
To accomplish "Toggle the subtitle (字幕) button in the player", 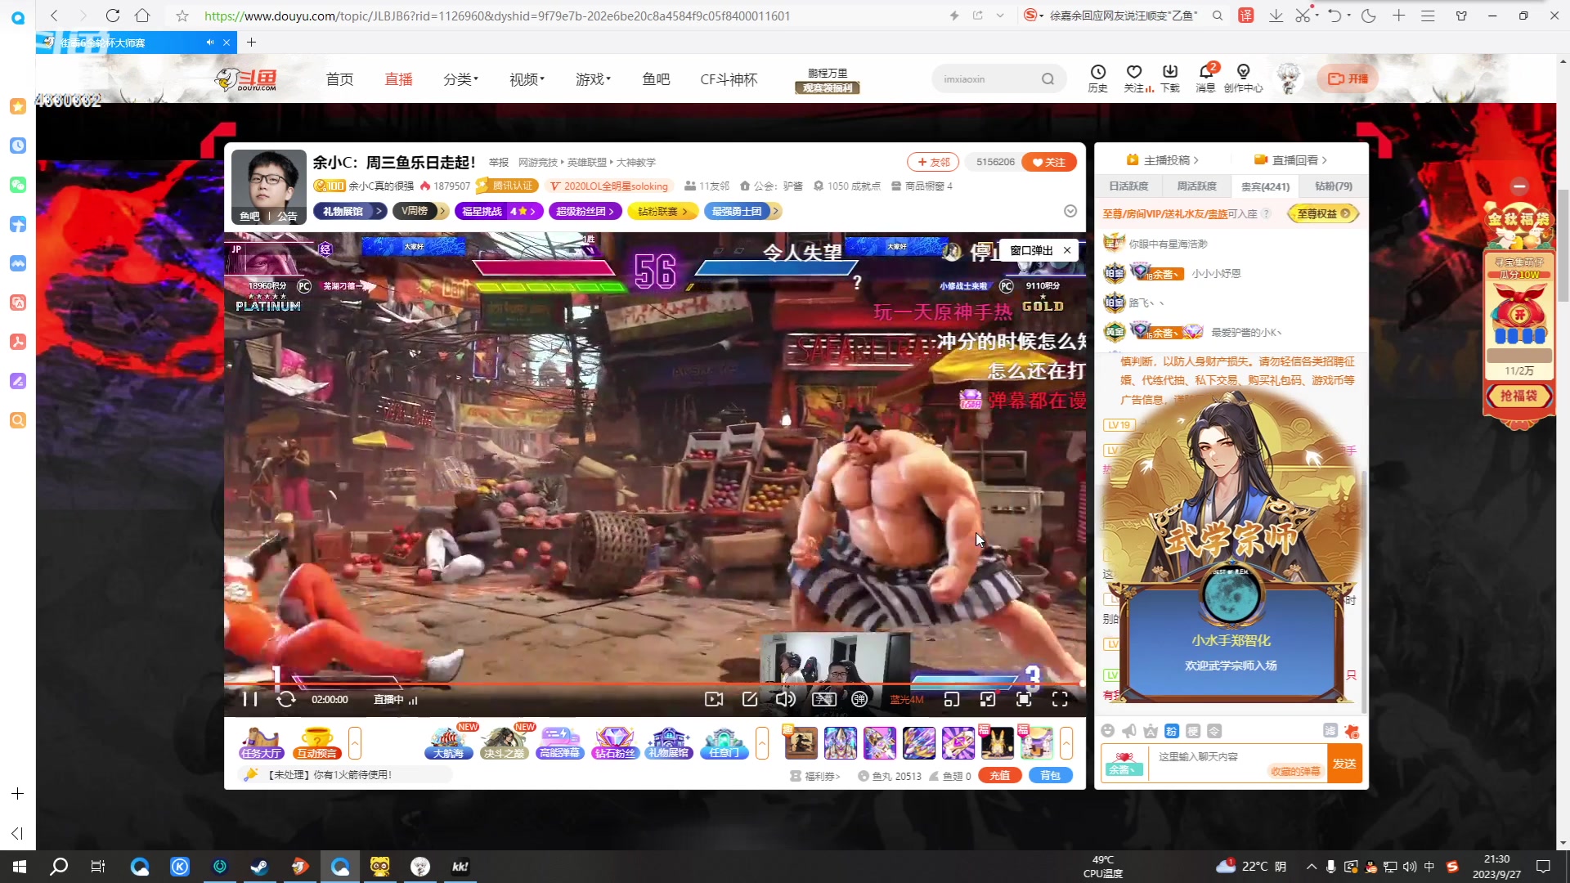I will (823, 699).
